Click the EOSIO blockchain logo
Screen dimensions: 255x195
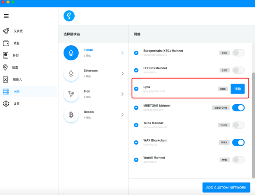click(71, 53)
